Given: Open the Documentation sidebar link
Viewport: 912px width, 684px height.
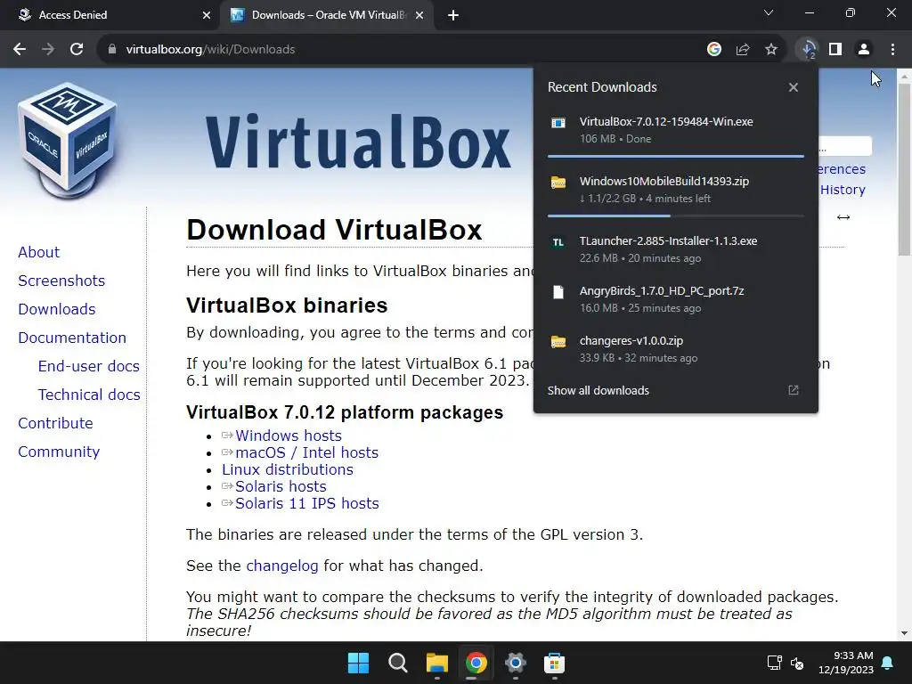Looking at the screenshot, I should [x=72, y=338].
